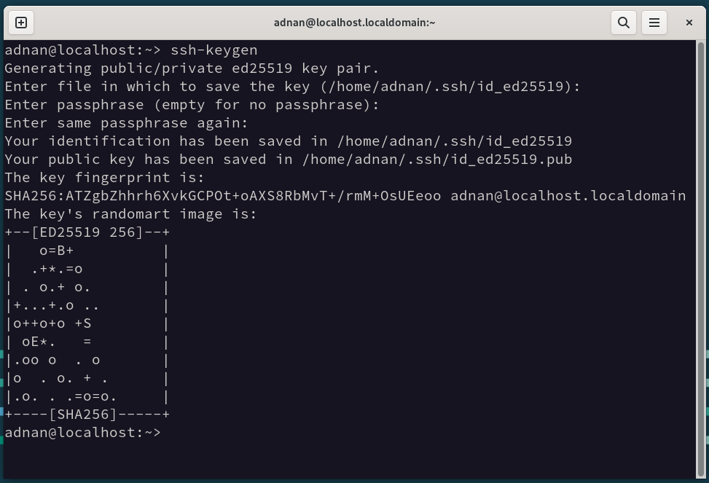The width and height of the screenshot is (709, 483).
Task: Click 'The key fingerprint is' line
Action: point(104,178)
